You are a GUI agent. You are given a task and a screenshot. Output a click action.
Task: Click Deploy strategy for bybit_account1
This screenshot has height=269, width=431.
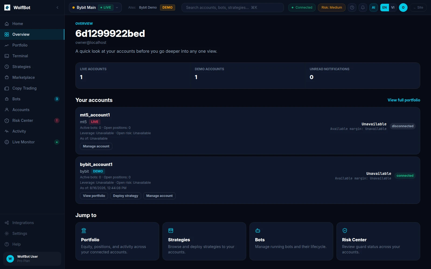[126, 196]
